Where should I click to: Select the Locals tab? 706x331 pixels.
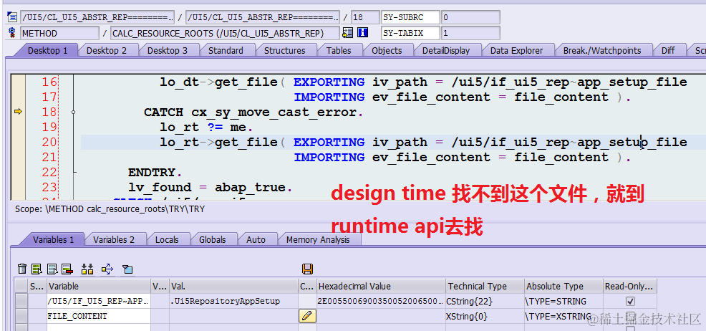pyautogui.click(x=167, y=239)
